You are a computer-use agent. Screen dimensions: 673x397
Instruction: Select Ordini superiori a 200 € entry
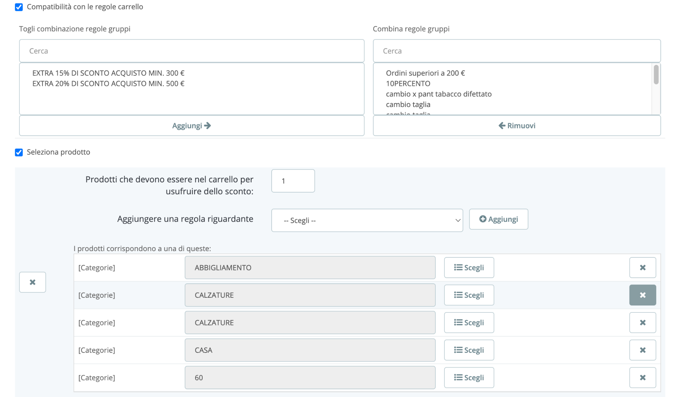[x=425, y=73]
